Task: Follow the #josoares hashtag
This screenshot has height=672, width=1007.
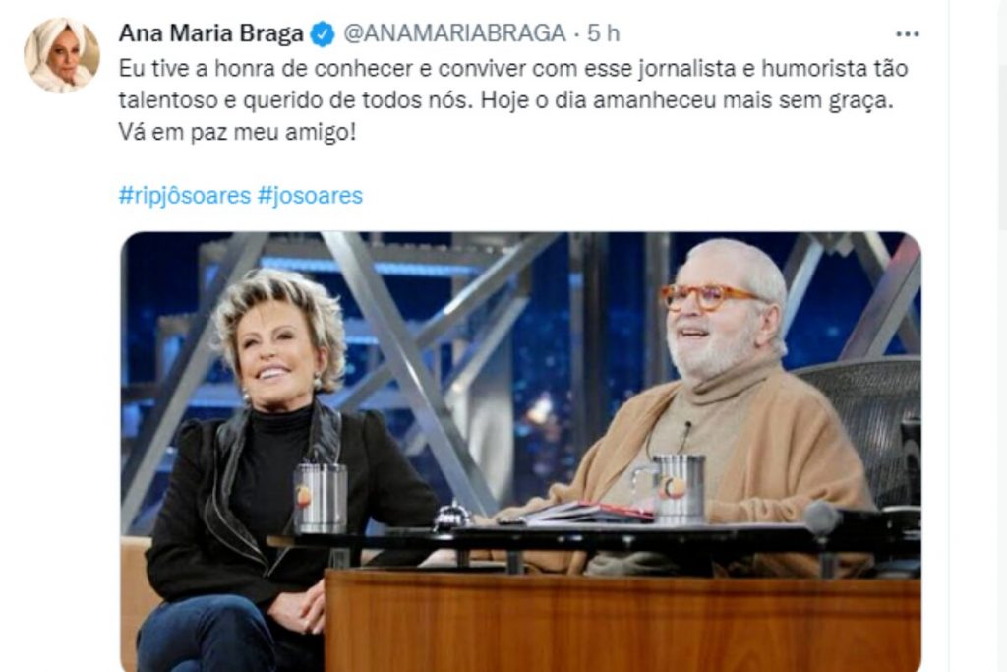Action: (x=310, y=195)
